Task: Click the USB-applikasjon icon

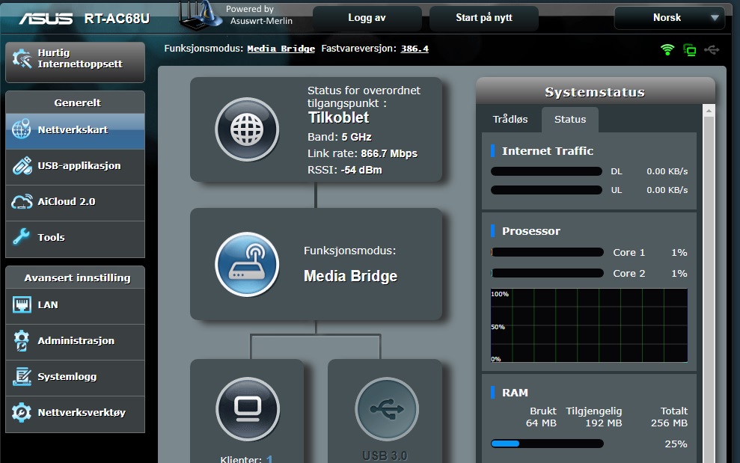Action: click(x=22, y=165)
